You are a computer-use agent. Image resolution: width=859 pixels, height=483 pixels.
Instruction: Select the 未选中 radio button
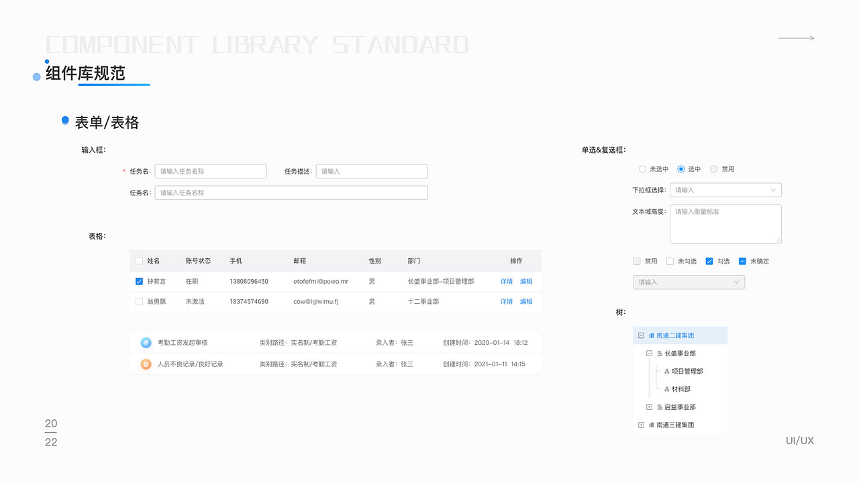[x=642, y=169]
